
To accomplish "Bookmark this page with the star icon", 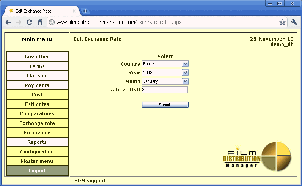I will (282, 22).
